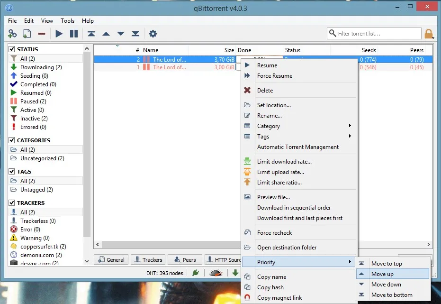Toggle the STATUS section checkbox
Viewport: 441px width, 304px height.
pyautogui.click(x=12, y=49)
